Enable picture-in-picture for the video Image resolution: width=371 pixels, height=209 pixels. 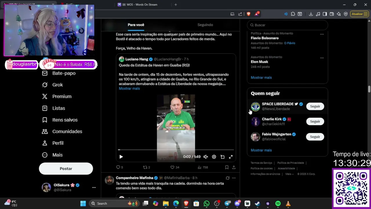tap(222, 157)
